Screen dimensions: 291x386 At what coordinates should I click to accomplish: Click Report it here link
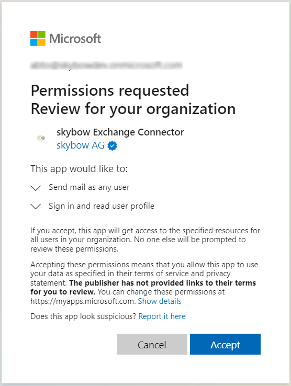tap(162, 316)
